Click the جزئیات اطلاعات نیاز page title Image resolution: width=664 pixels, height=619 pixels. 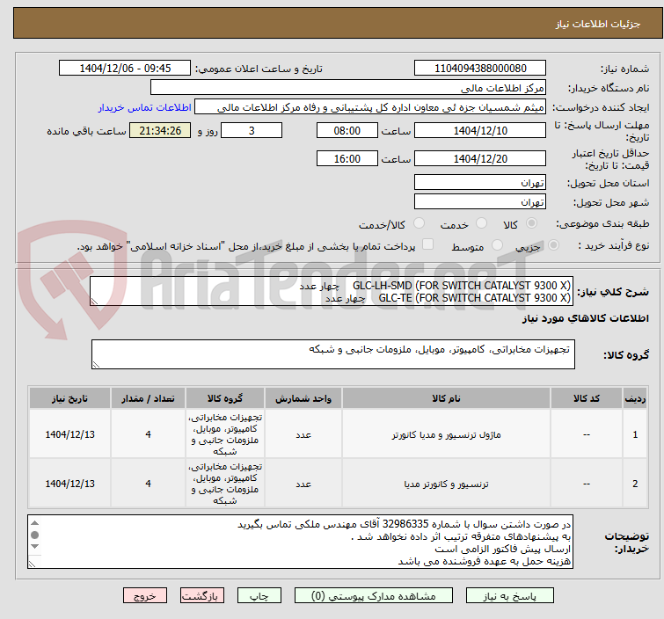coord(598,24)
